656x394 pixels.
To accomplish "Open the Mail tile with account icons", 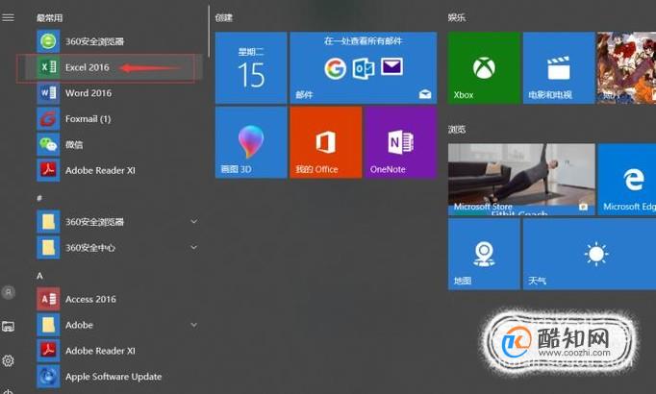I will (x=364, y=67).
